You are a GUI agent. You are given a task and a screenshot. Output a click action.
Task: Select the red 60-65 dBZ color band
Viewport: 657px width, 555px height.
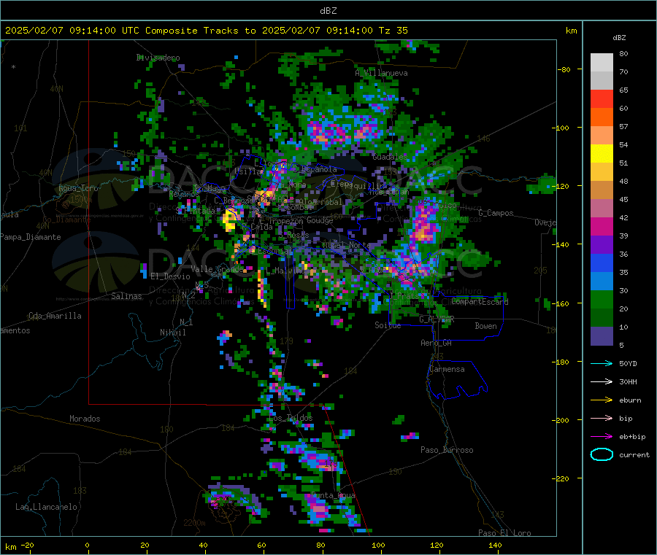click(x=602, y=98)
